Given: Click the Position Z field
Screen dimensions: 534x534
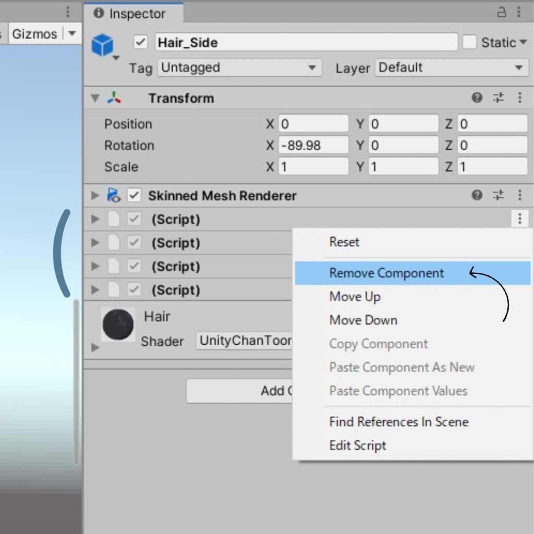Looking at the screenshot, I should click(x=492, y=124).
